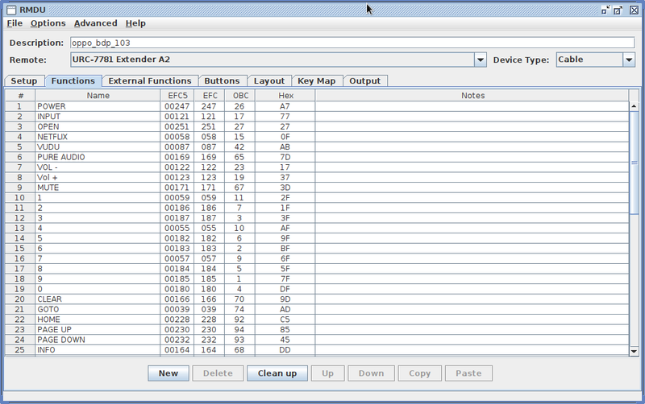Click the Delete button
645x404 pixels.
[218, 373]
